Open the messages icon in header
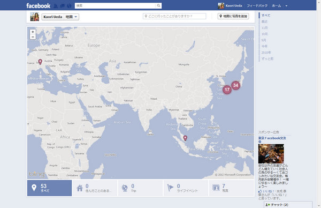This screenshot has height=208, width=321. (x=63, y=6)
